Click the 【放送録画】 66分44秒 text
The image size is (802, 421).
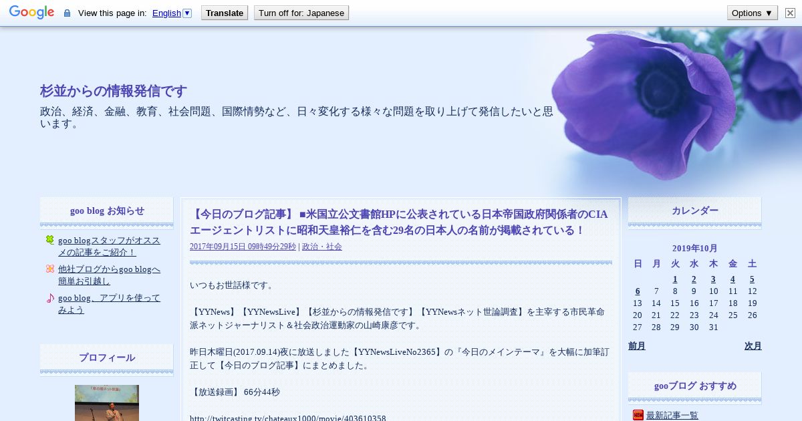point(235,392)
